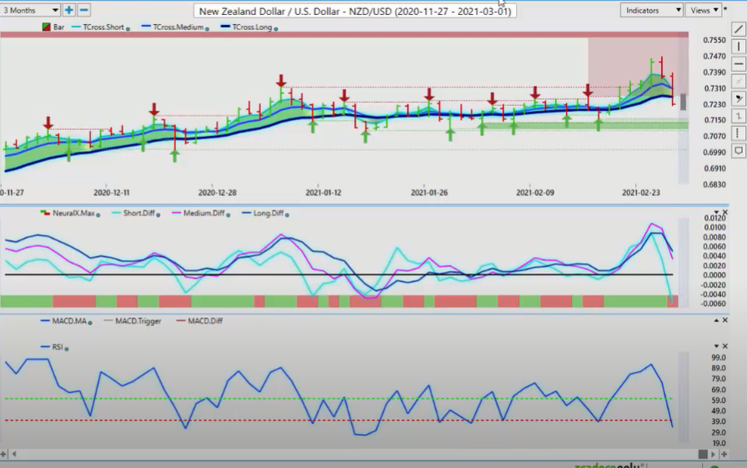
Task: Toggle the Medium.Diff legend dot
Action: (x=228, y=215)
